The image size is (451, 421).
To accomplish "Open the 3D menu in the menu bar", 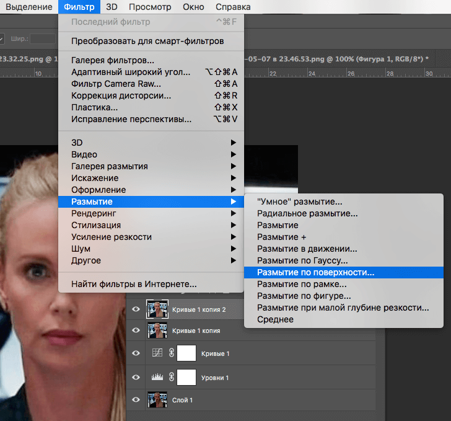I will [112, 7].
